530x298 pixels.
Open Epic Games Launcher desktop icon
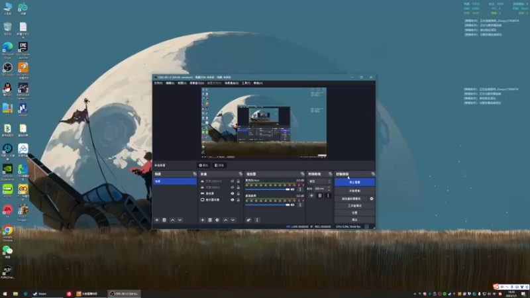click(23, 50)
